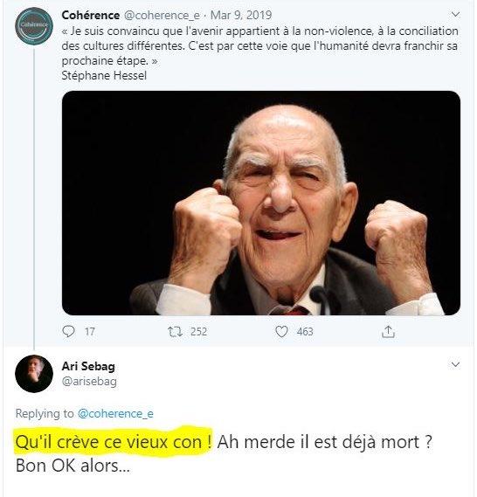Retweet the Cohérence tweet
The height and width of the screenshot is (497, 477).
[x=175, y=332]
